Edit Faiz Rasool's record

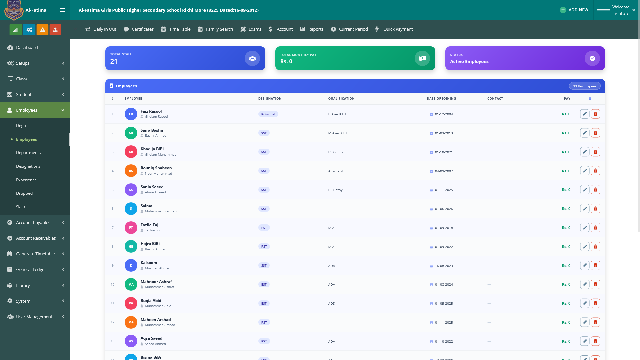pyautogui.click(x=585, y=114)
